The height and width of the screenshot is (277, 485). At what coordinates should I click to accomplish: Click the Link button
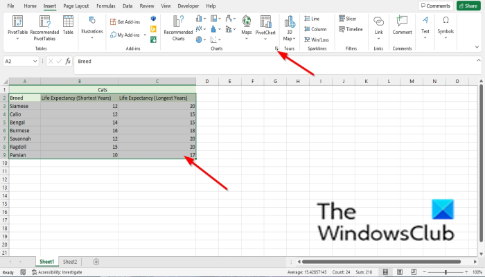(378, 28)
